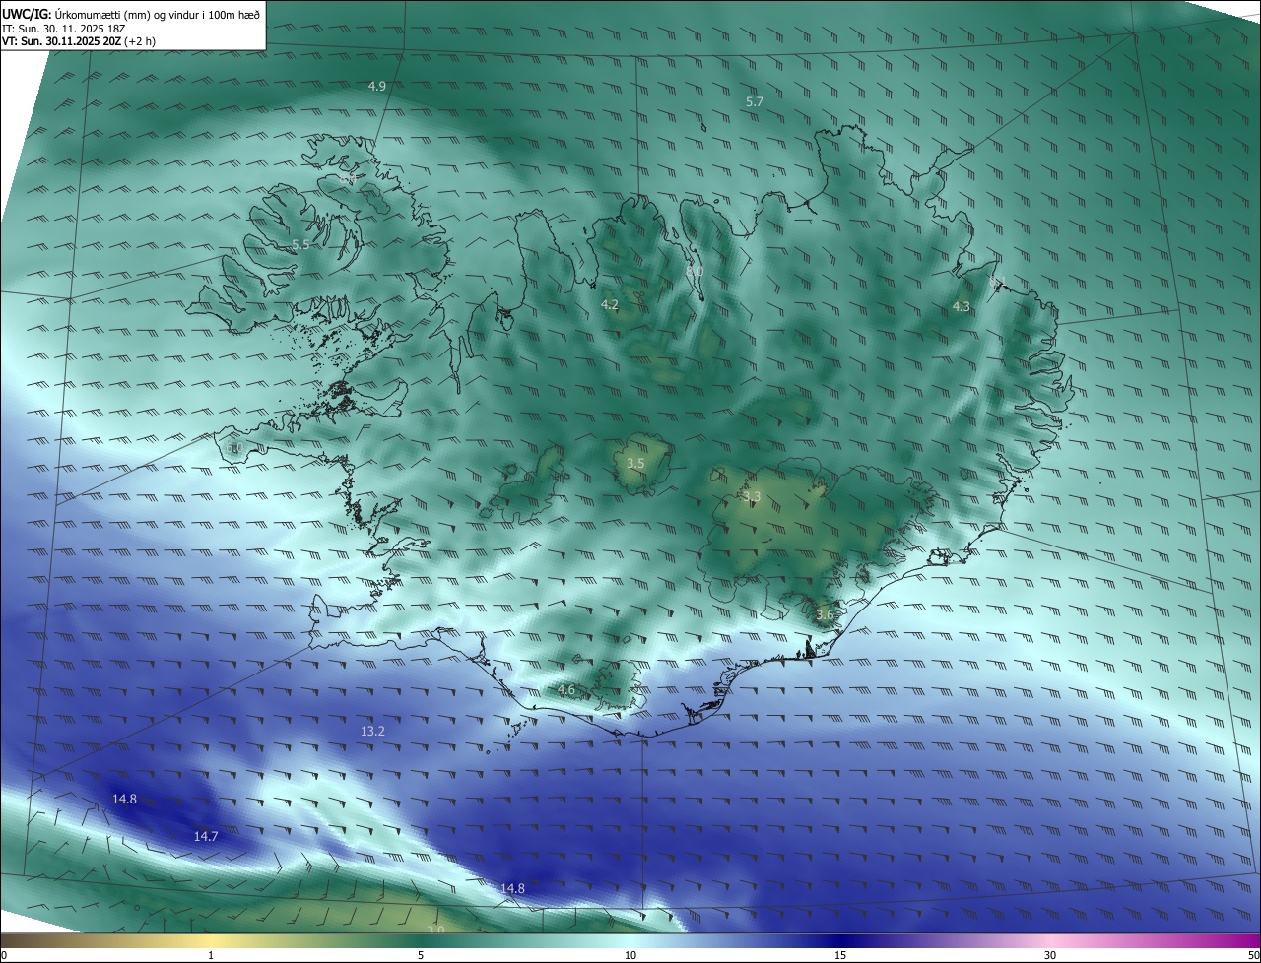1261x963 pixels.
Task: Click the 5.7 value over the northern sea
Action: pyautogui.click(x=755, y=102)
